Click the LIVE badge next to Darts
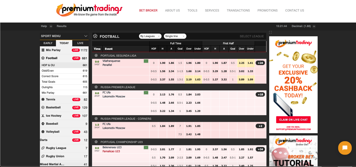 click(76, 140)
